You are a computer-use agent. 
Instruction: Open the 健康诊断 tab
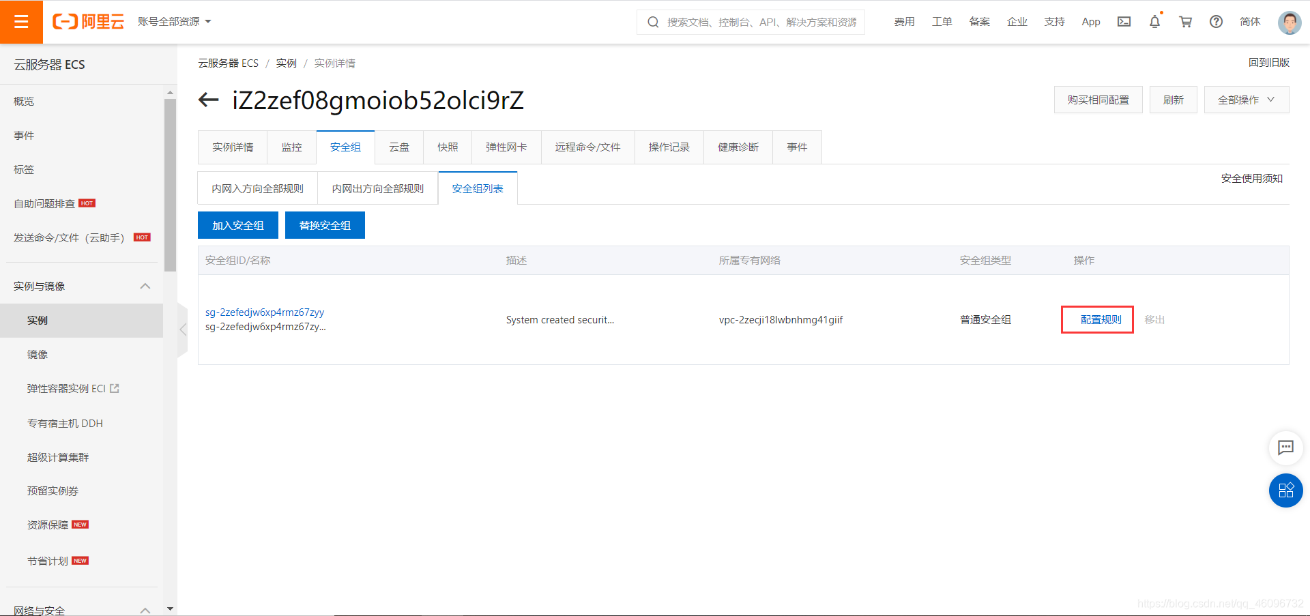tap(738, 147)
